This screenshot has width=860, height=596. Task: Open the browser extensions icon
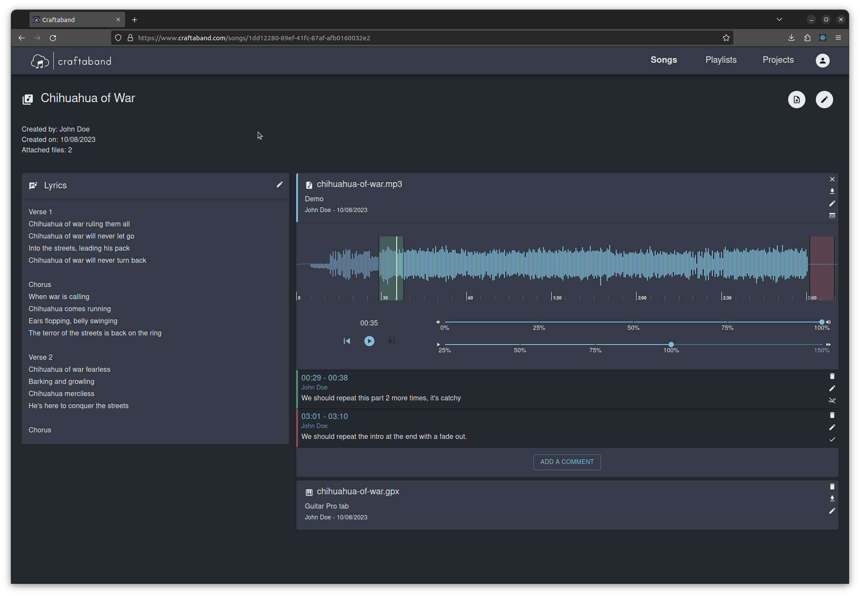click(807, 38)
